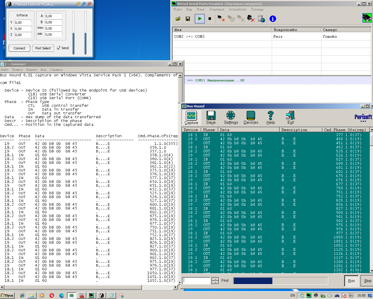Open the Файл menu in Virtual Serial Ports Emulator
The height and width of the screenshot is (299, 373).
click(178, 9)
